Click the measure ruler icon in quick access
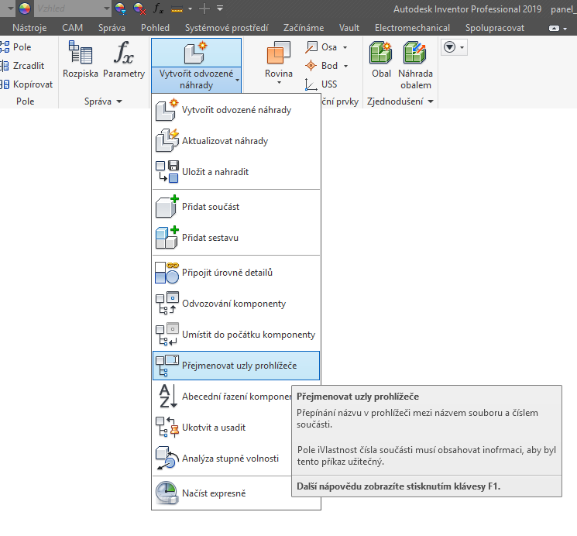Screen dimensions: 577x536 [177, 9]
